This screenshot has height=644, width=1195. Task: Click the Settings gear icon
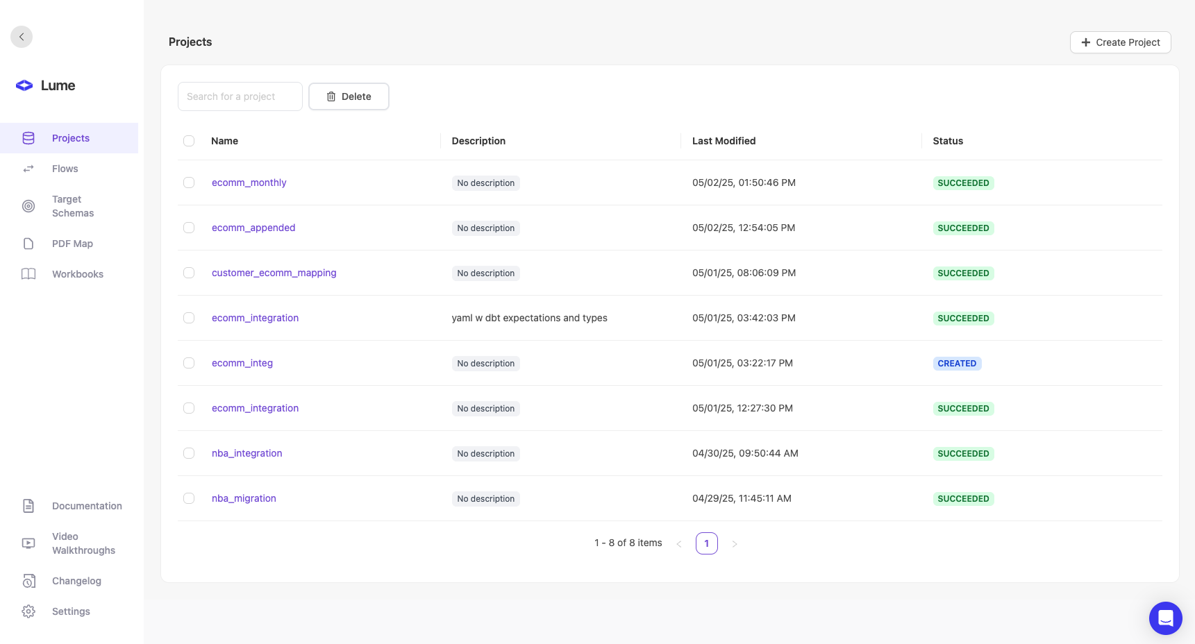pos(28,611)
